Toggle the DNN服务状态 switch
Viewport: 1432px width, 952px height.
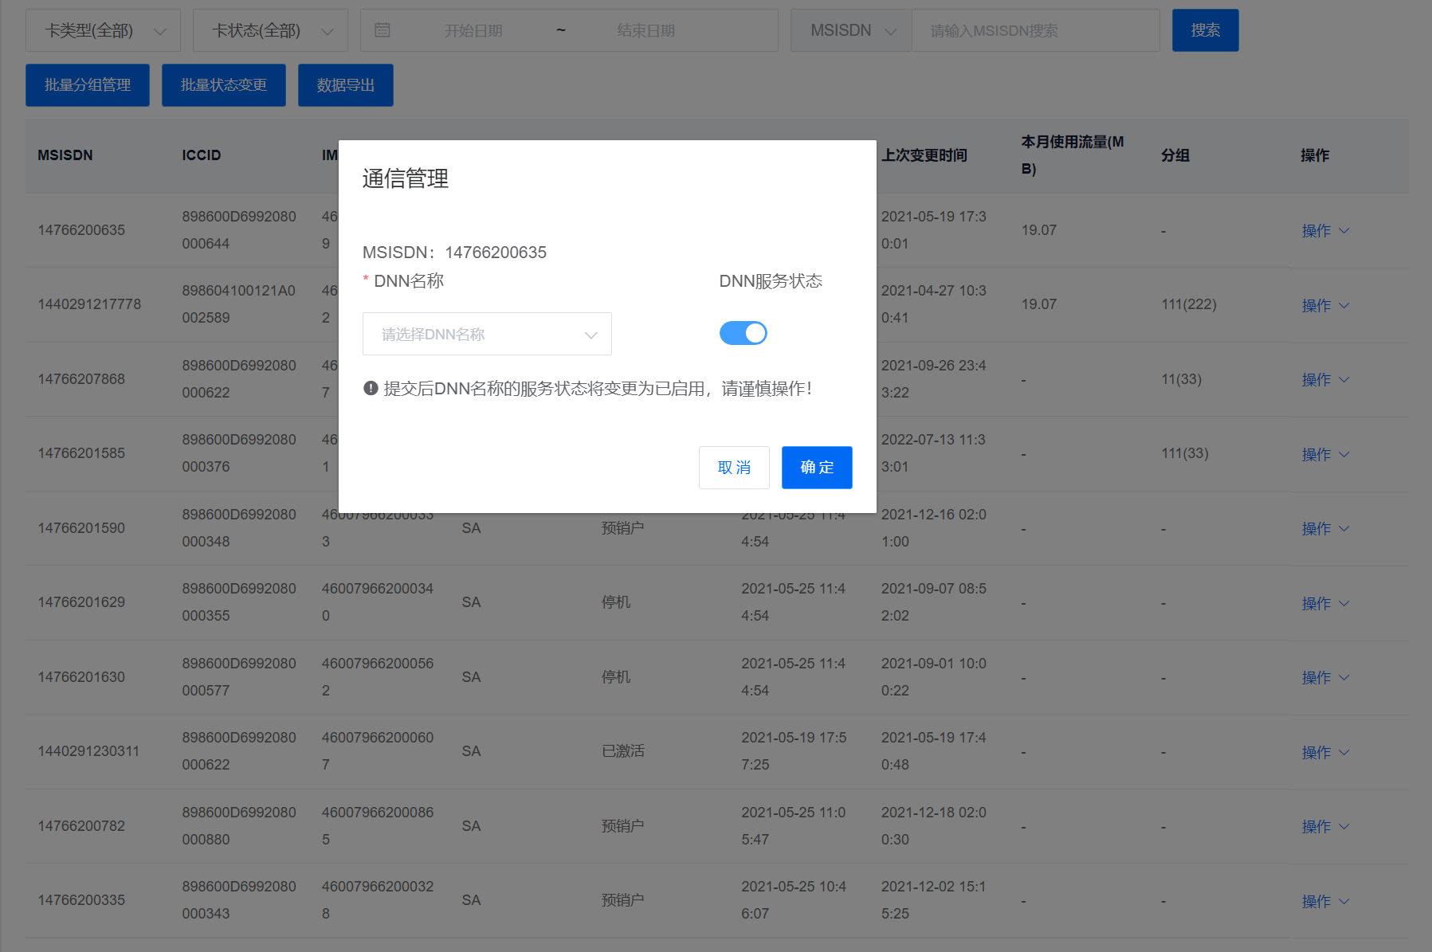pos(743,333)
